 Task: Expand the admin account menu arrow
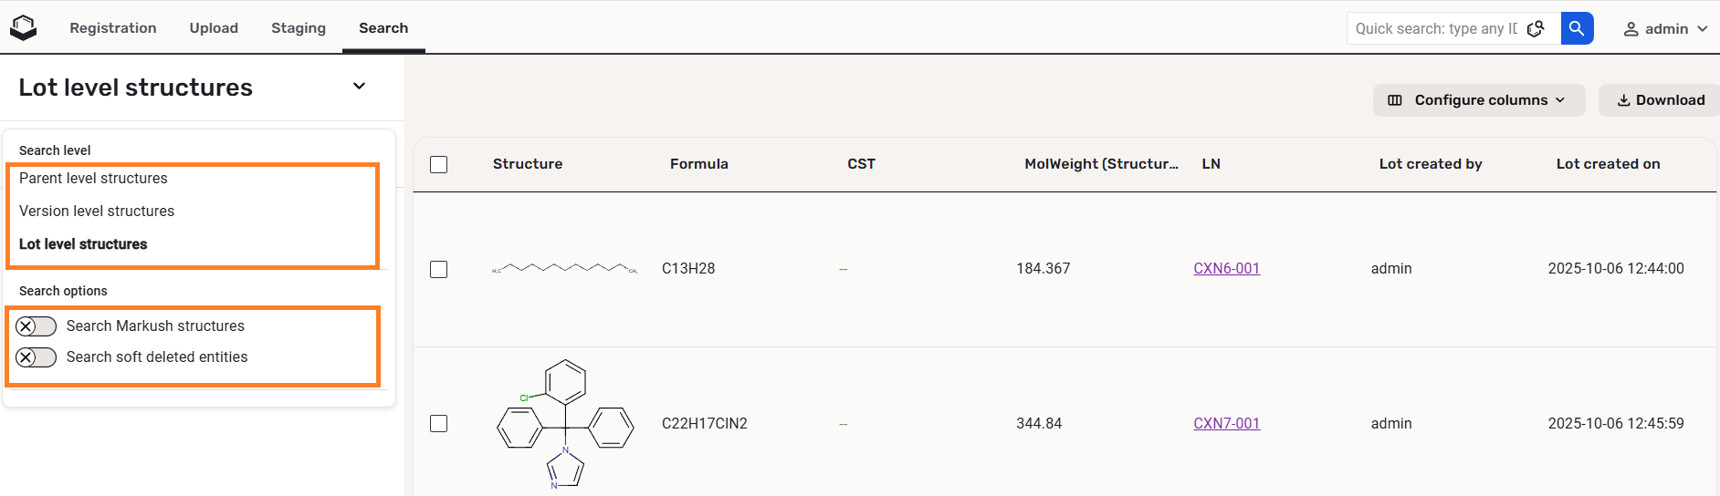coord(1702,29)
